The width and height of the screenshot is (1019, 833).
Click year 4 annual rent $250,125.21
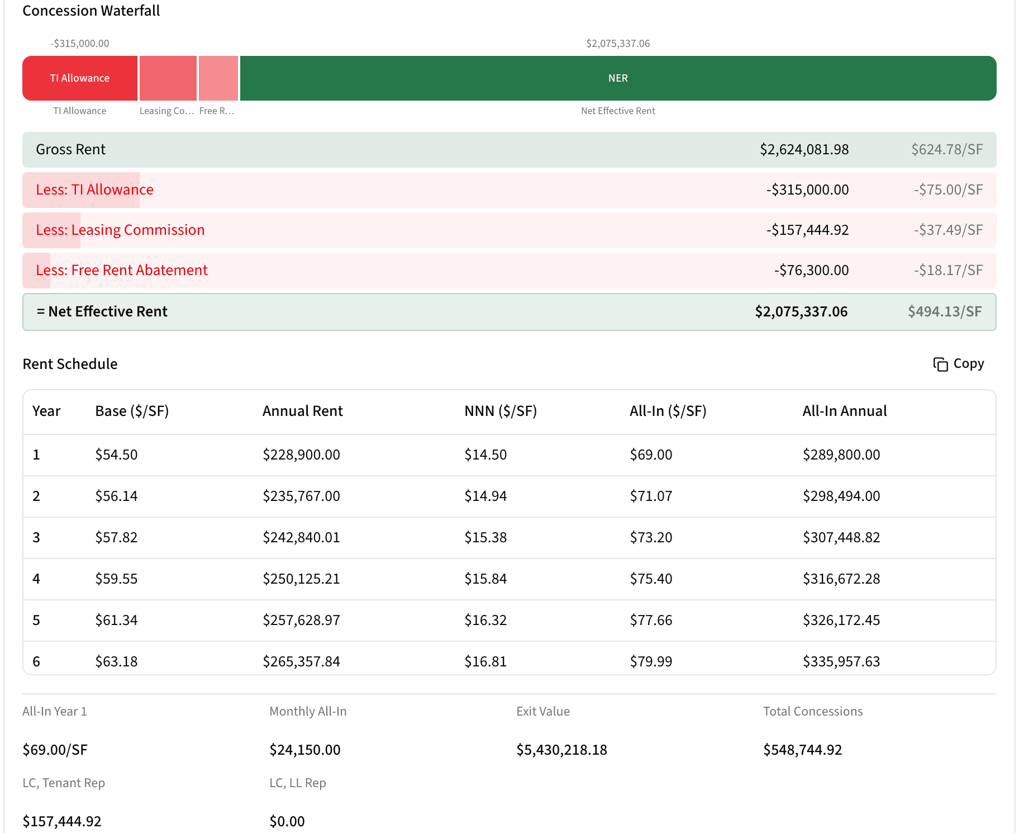[301, 579]
